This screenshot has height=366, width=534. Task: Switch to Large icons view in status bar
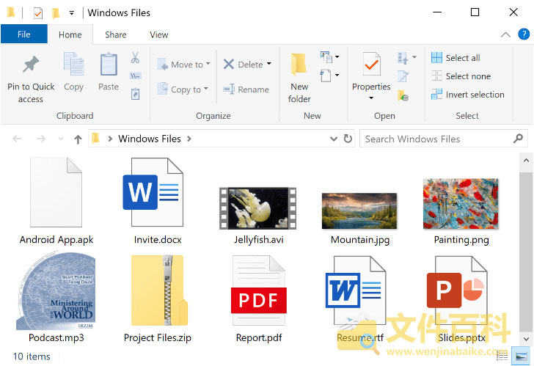[521, 356]
